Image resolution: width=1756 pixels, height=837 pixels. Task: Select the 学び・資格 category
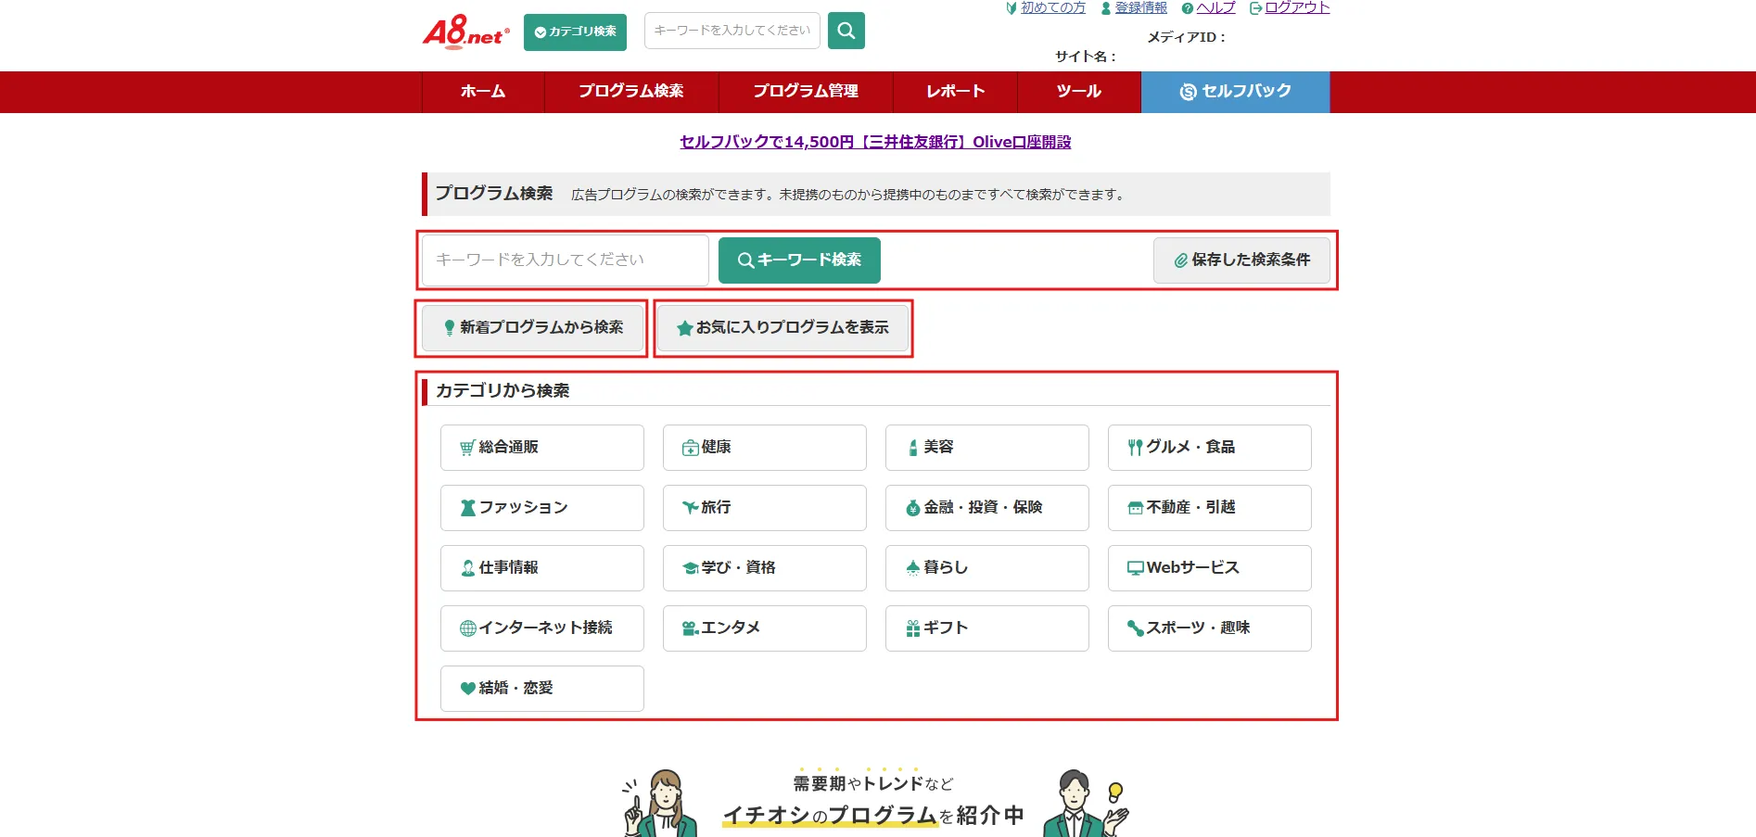[x=765, y=568]
